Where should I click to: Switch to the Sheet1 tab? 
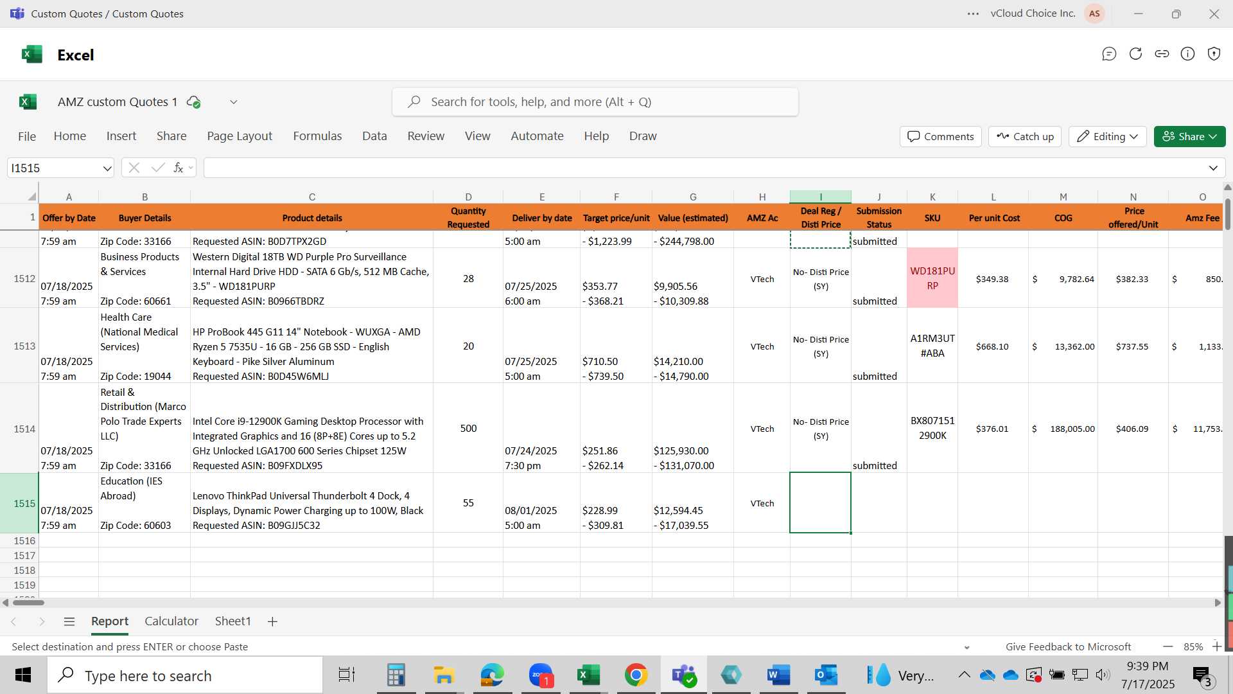[x=232, y=621]
